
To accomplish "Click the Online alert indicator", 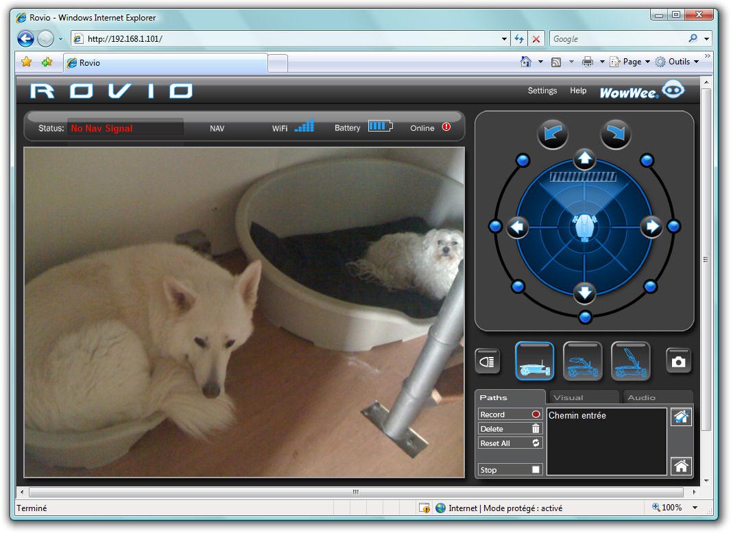I will coord(446,127).
